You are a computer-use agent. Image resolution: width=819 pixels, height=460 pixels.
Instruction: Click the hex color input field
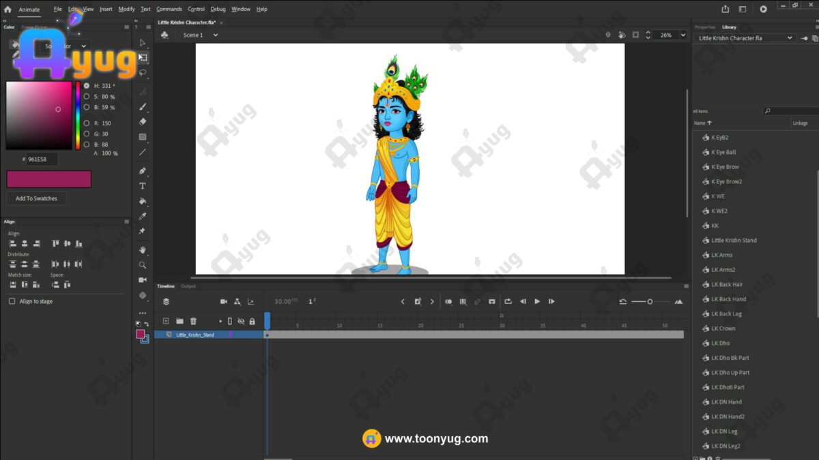42,159
